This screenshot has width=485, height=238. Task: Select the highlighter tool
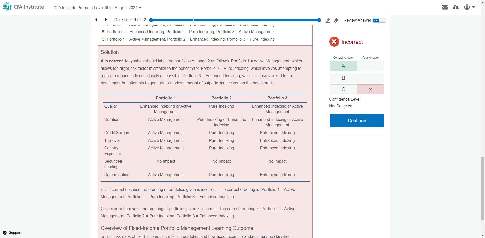[x=328, y=20]
